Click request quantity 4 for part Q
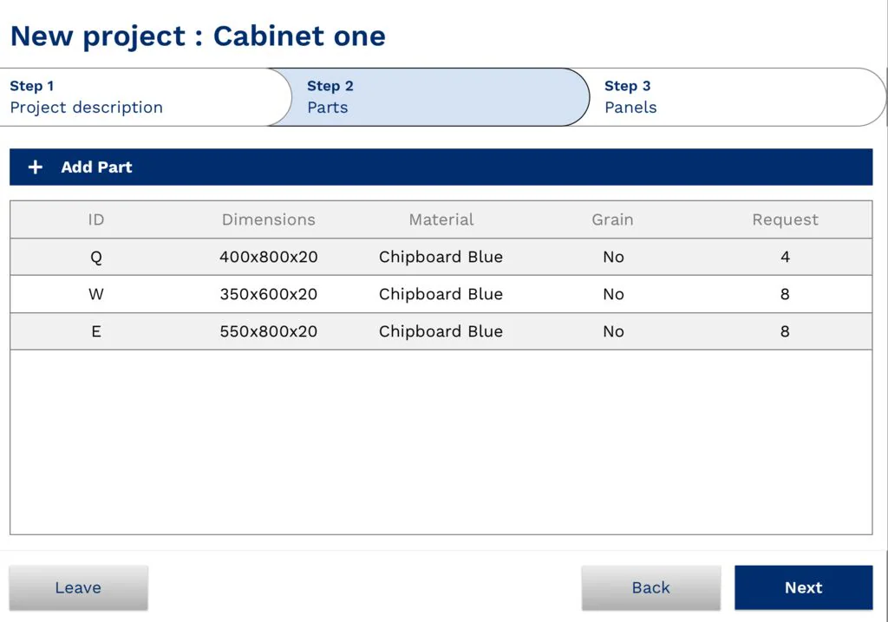The height and width of the screenshot is (622, 888). click(785, 257)
